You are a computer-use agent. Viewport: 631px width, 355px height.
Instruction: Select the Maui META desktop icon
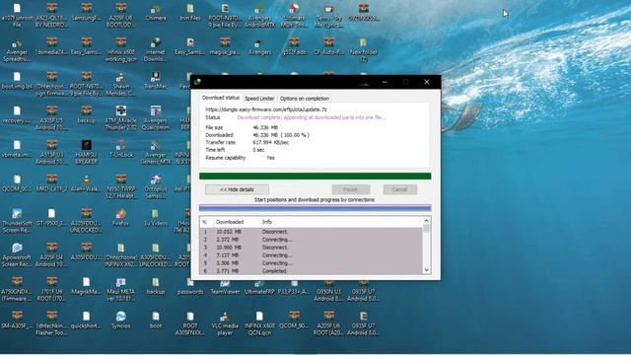click(x=120, y=289)
